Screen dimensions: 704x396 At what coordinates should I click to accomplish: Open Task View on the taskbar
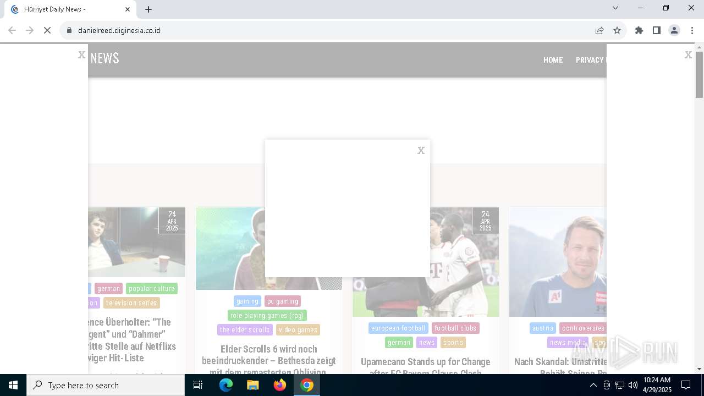198,385
